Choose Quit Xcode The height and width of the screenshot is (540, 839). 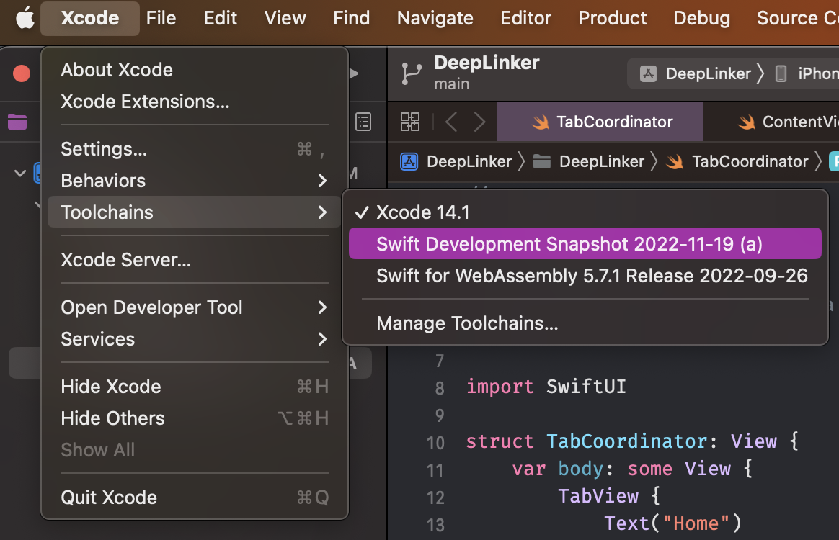click(x=194, y=498)
